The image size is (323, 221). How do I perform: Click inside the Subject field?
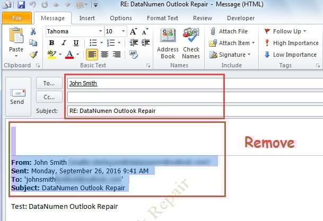143,111
